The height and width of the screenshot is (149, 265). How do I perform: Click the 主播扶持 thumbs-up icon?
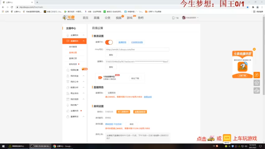point(68,111)
